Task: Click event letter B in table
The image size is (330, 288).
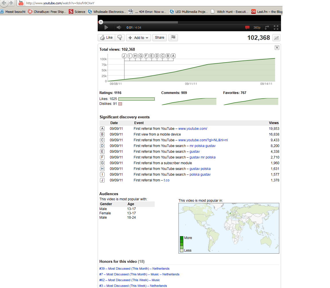Action: pos(102,134)
